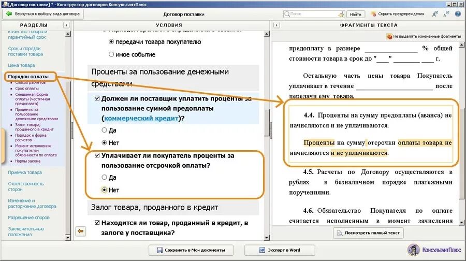Viewport: 466px width, 261px height.
Task: Click Сохранить в Мои документы button
Action: [x=191, y=250]
